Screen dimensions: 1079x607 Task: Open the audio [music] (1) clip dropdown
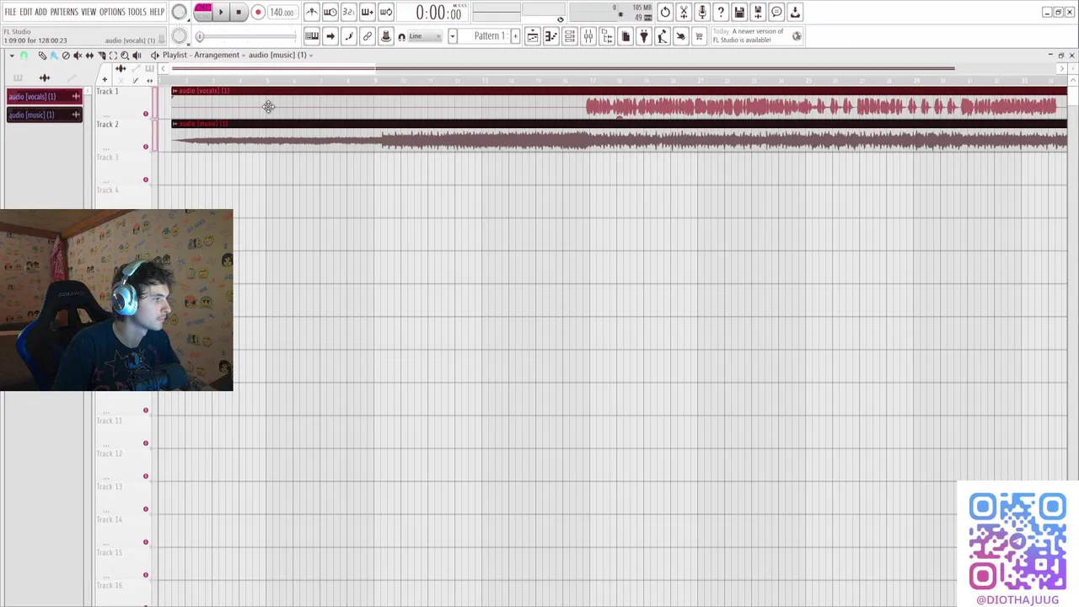281,55
